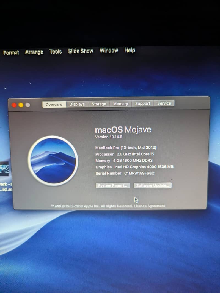Click the macOS Mojave title text
Screen dimensions: 220x293
[x=123, y=130]
